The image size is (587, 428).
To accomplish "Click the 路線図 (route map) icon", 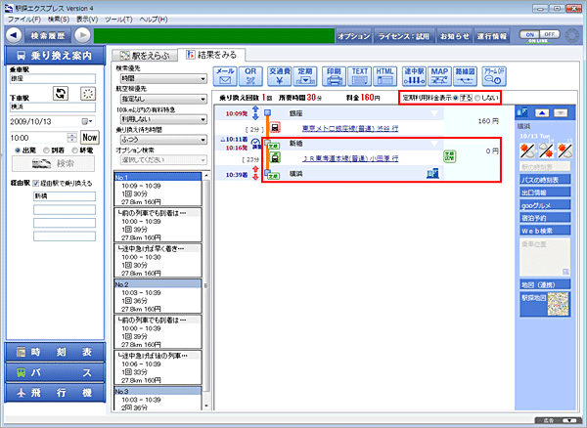I will tap(467, 76).
